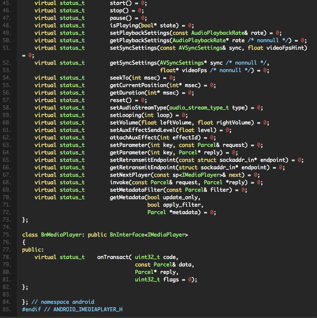Click the invoke method name
The height and width of the screenshot is (318, 317).
coord(119,182)
